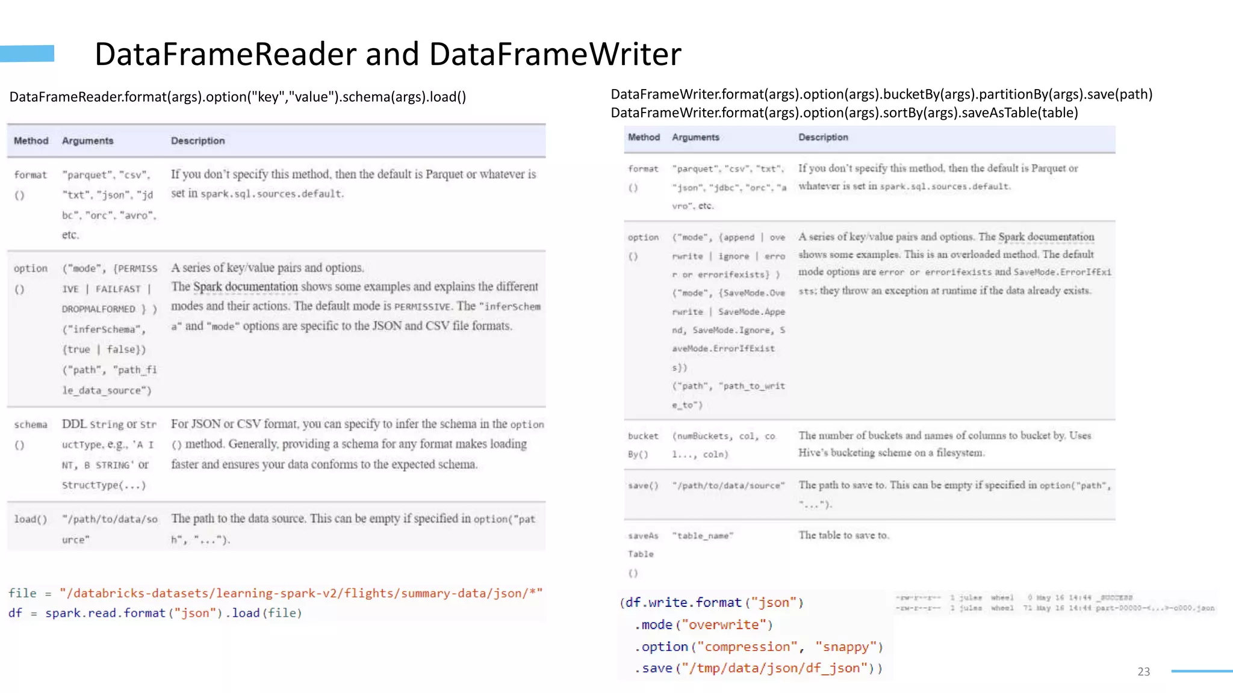Screen dimensions: 1233x693
Task: Click the .mode("overwrite") code line
Action: tap(703, 625)
